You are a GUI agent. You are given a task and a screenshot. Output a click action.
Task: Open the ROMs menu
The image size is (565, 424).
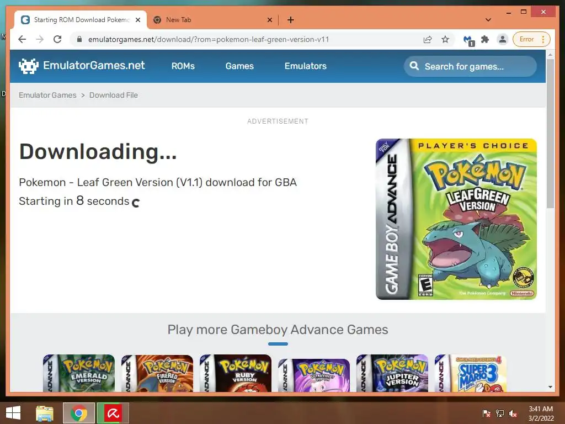(x=183, y=66)
